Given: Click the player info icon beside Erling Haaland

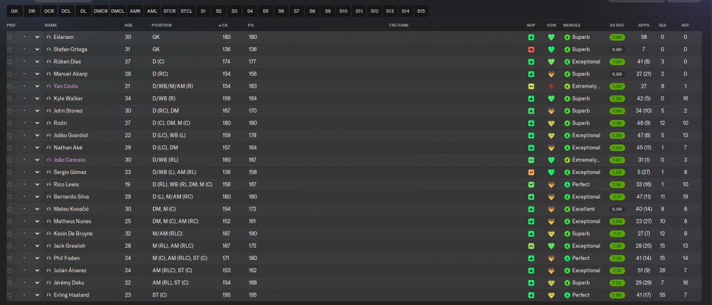Looking at the screenshot, I should (49, 295).
